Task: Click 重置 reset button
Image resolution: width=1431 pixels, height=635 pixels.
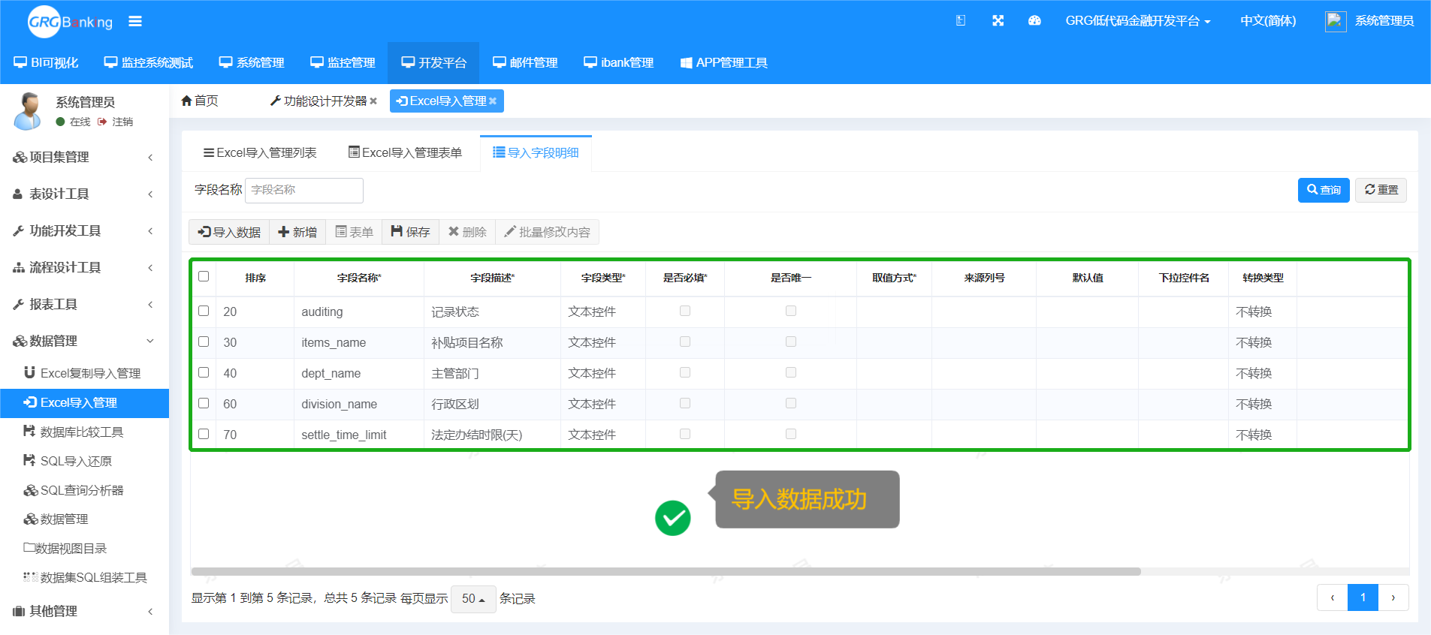Action: pos(1381,190)
